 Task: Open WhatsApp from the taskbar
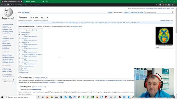click(x=84, y=97)
